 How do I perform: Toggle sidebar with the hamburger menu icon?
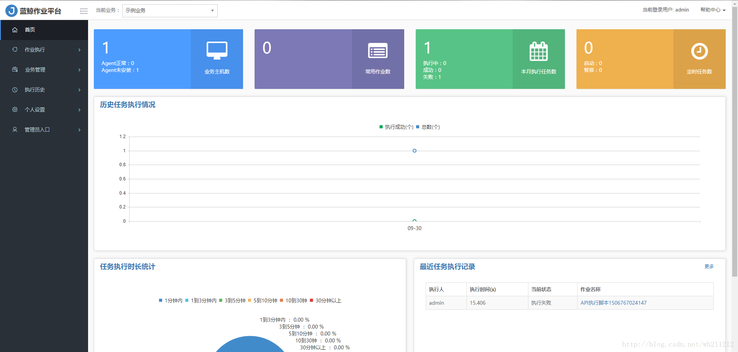pos(84,11)
